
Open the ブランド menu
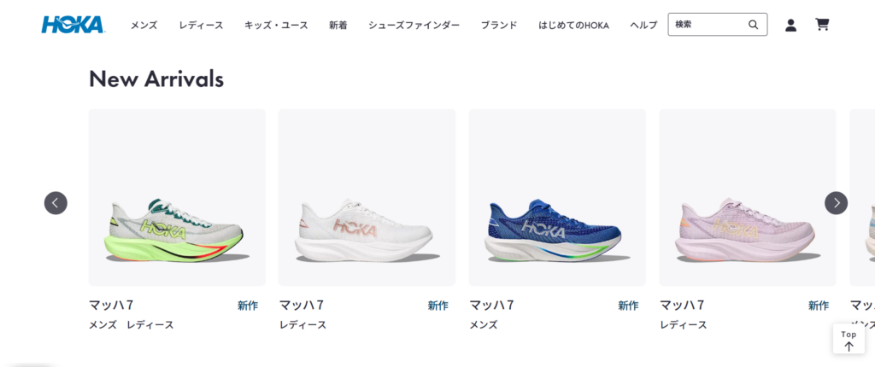499,25
